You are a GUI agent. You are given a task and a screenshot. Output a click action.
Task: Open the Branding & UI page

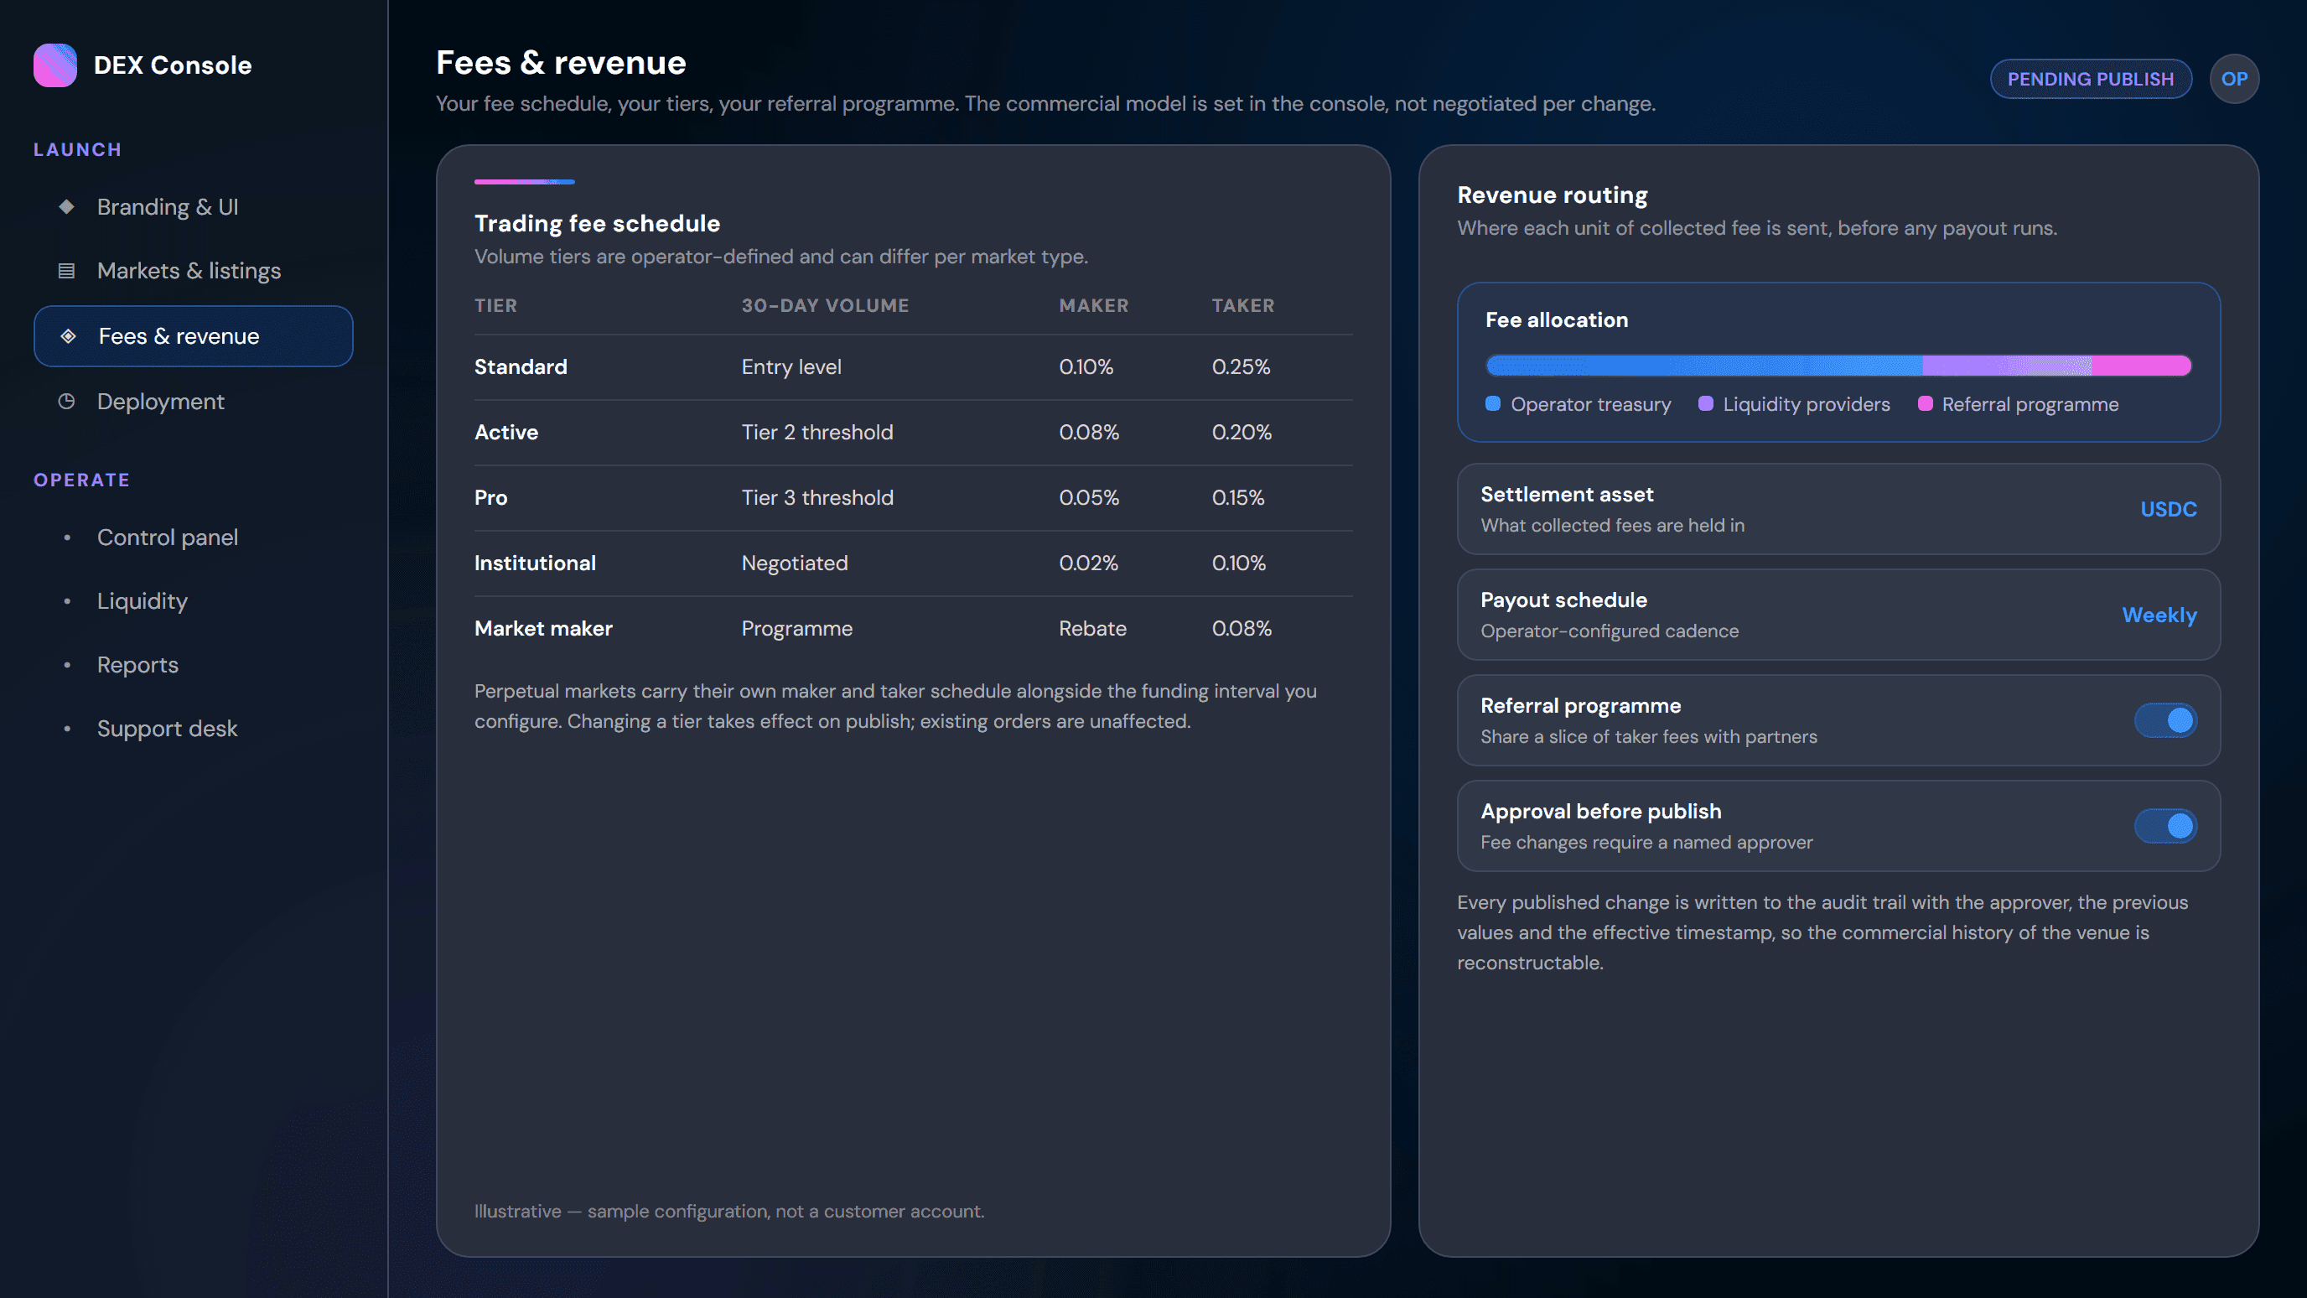(x=194, y=207)
